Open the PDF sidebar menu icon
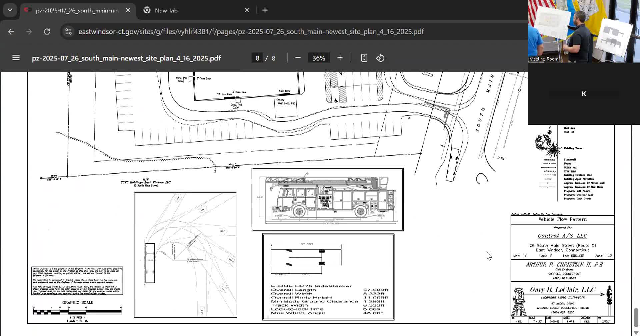Viewport: 640px width, 336px height. (x=16, y=58)
